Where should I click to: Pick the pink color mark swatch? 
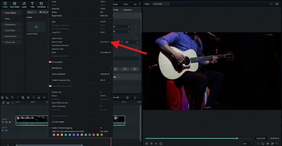54,135
